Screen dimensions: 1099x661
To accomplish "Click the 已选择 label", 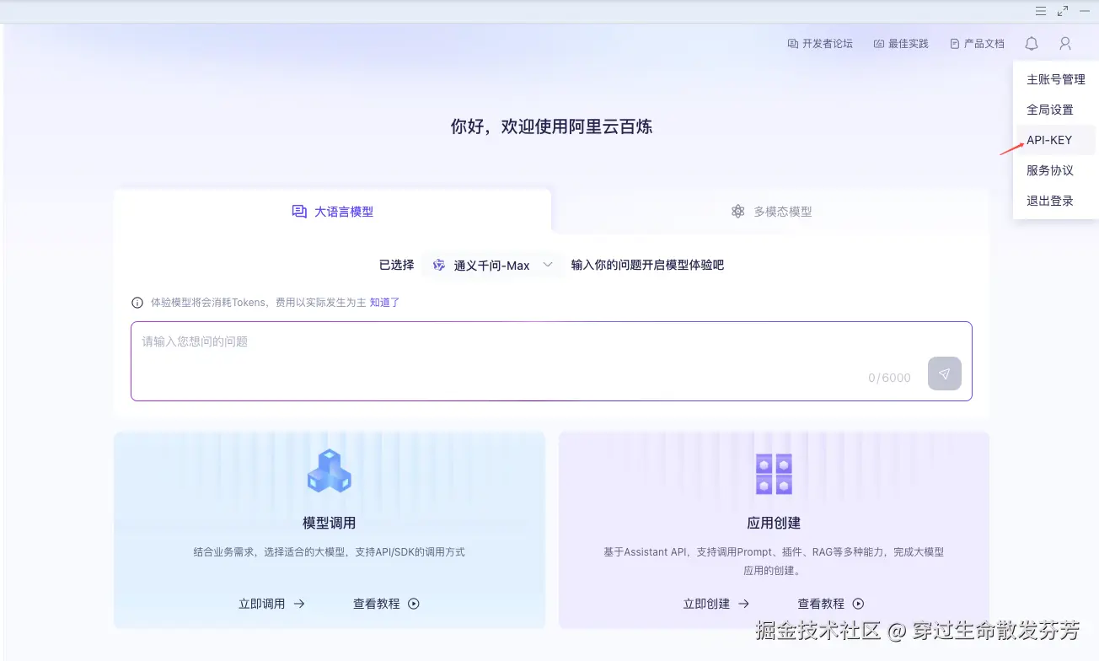I will tap(396, 265).
